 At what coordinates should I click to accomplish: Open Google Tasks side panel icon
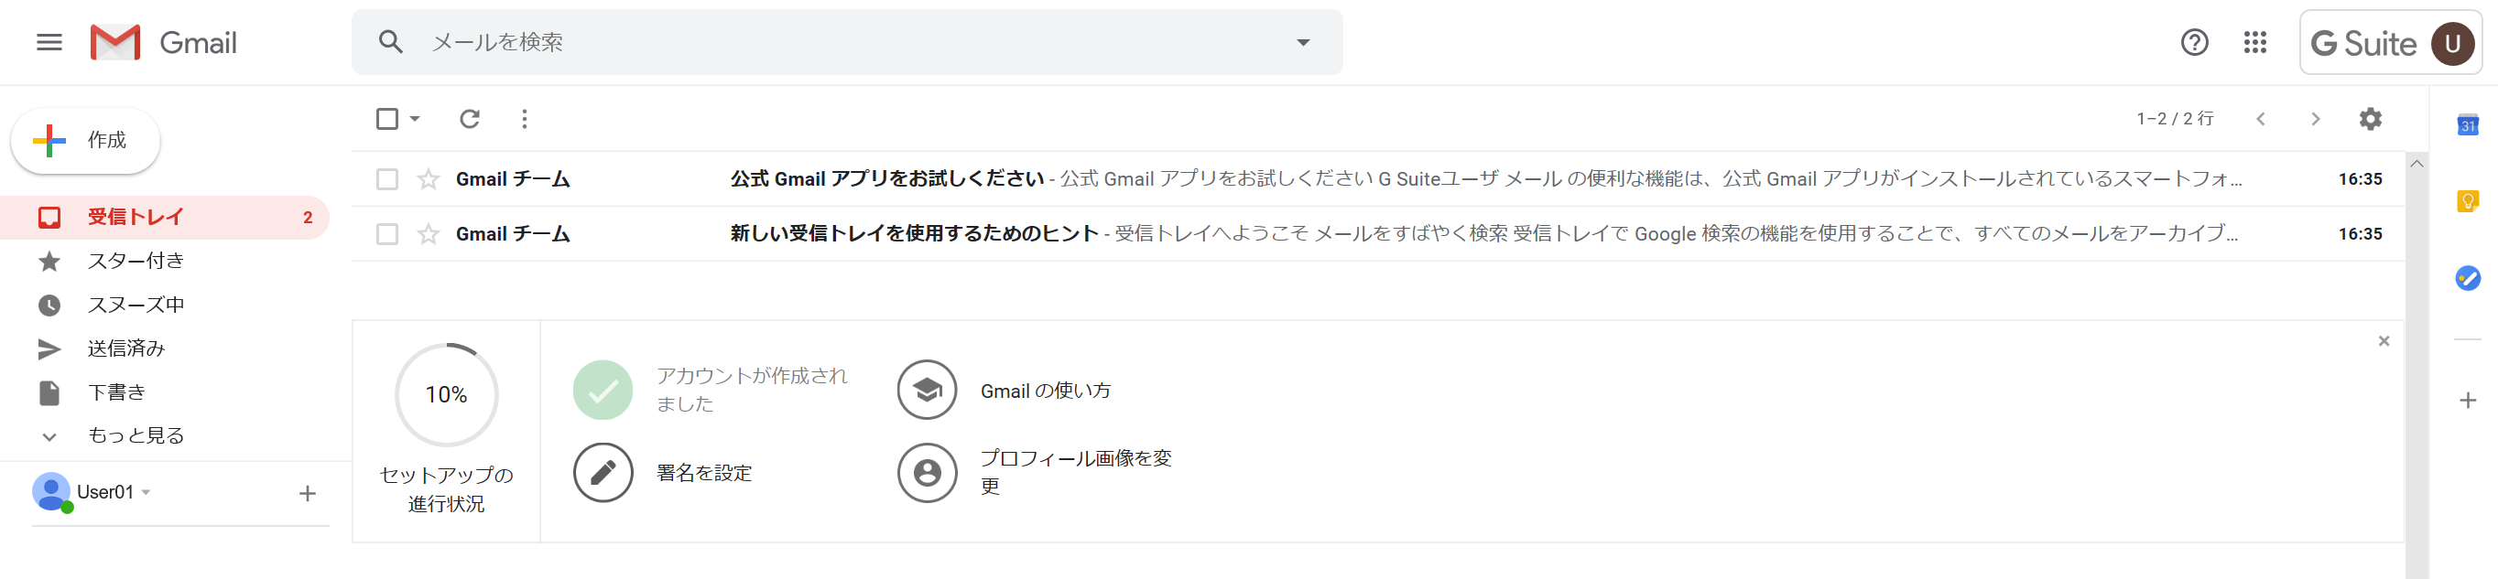pyautogui.click(x=2467, y=279)
